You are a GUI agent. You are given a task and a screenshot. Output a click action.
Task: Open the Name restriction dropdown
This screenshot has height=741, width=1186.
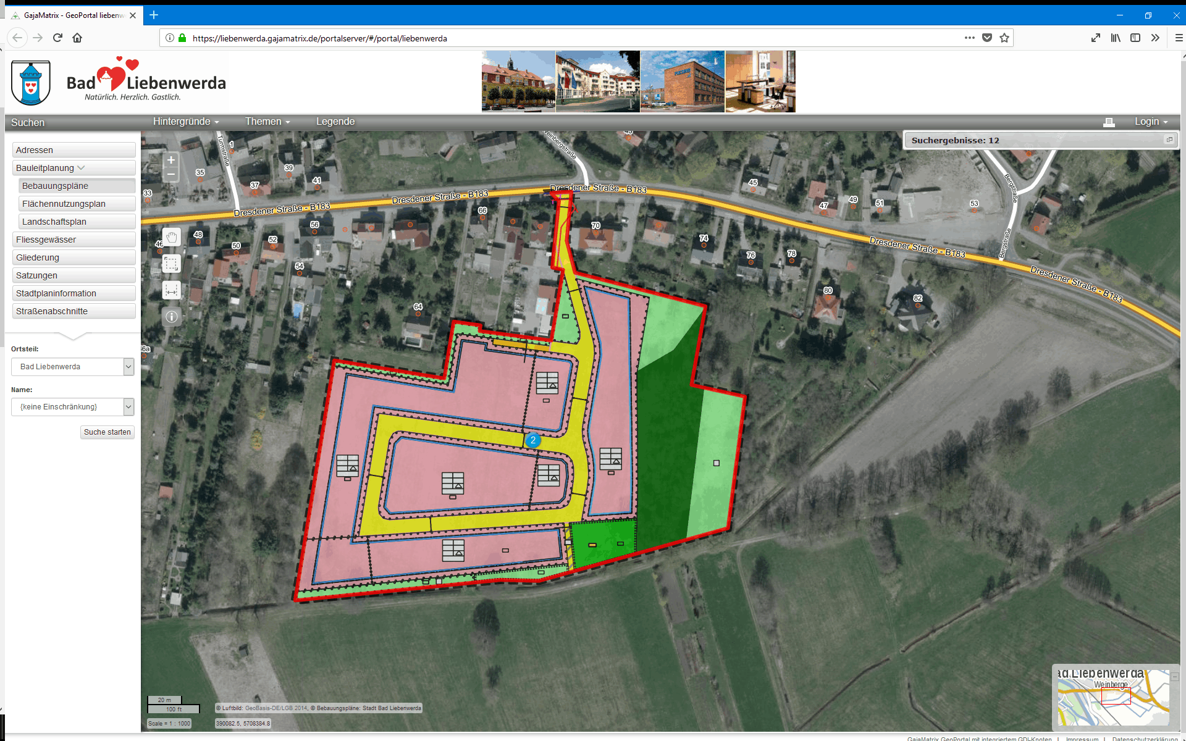pyautogui.click(x=128, y=407)
